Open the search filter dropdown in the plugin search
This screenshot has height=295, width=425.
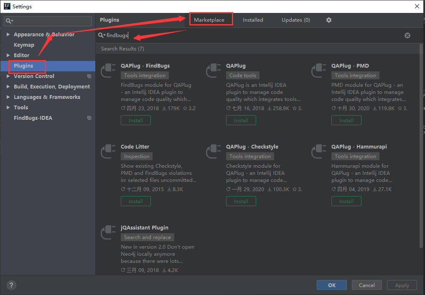click(102, 35)
